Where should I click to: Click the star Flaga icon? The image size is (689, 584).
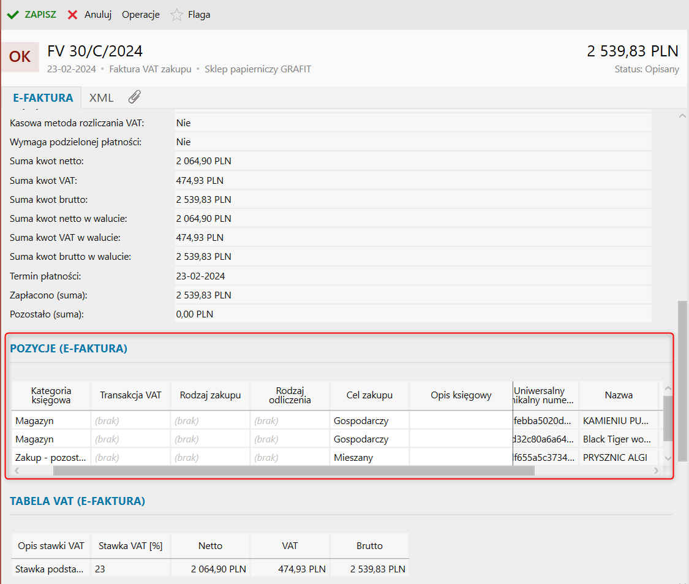(176, 15)
